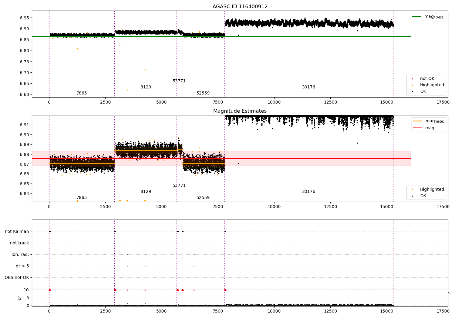Click the rotated 'dr' y-axis label

20,298
